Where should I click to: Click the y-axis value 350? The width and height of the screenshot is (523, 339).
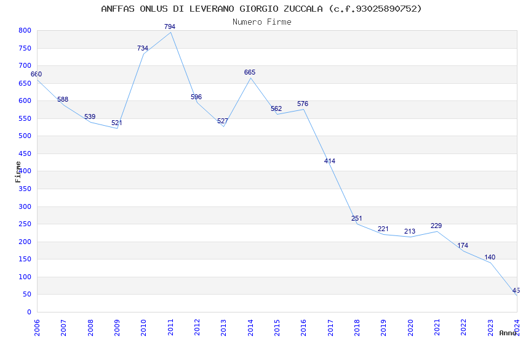point(25,189)
